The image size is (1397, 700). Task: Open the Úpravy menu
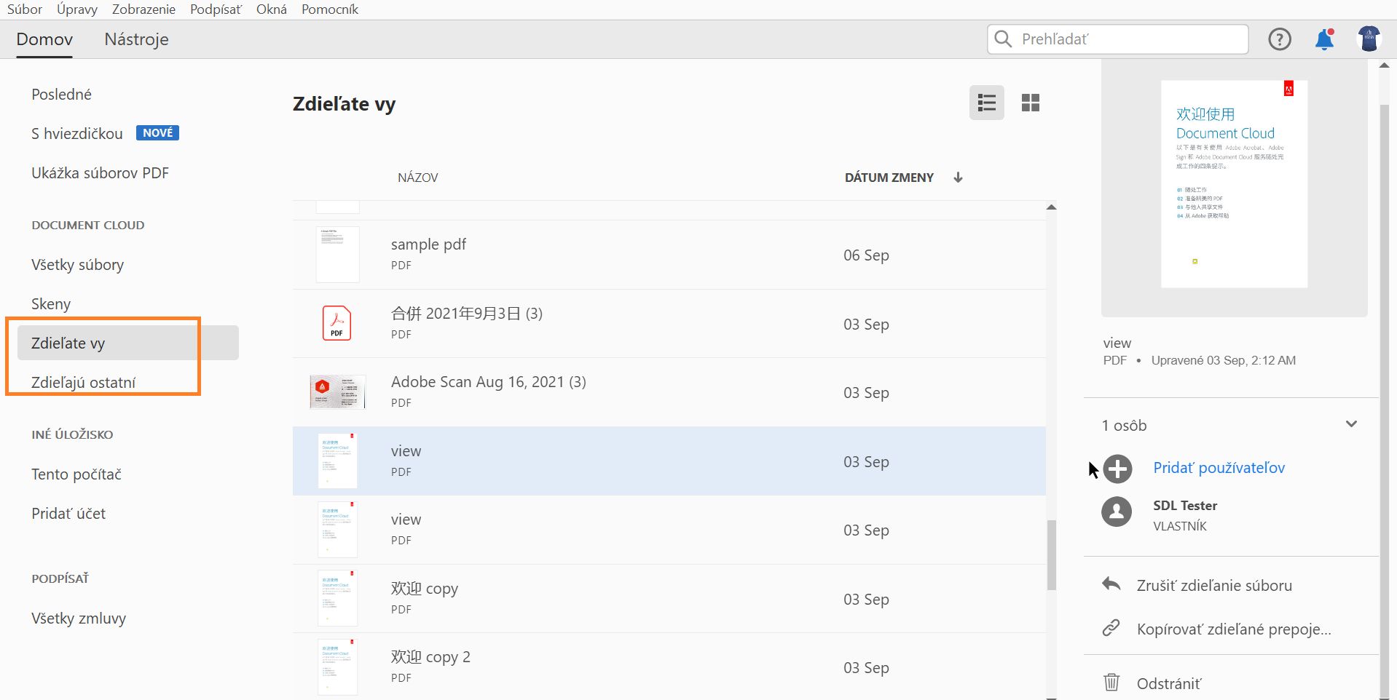[77, 9]
